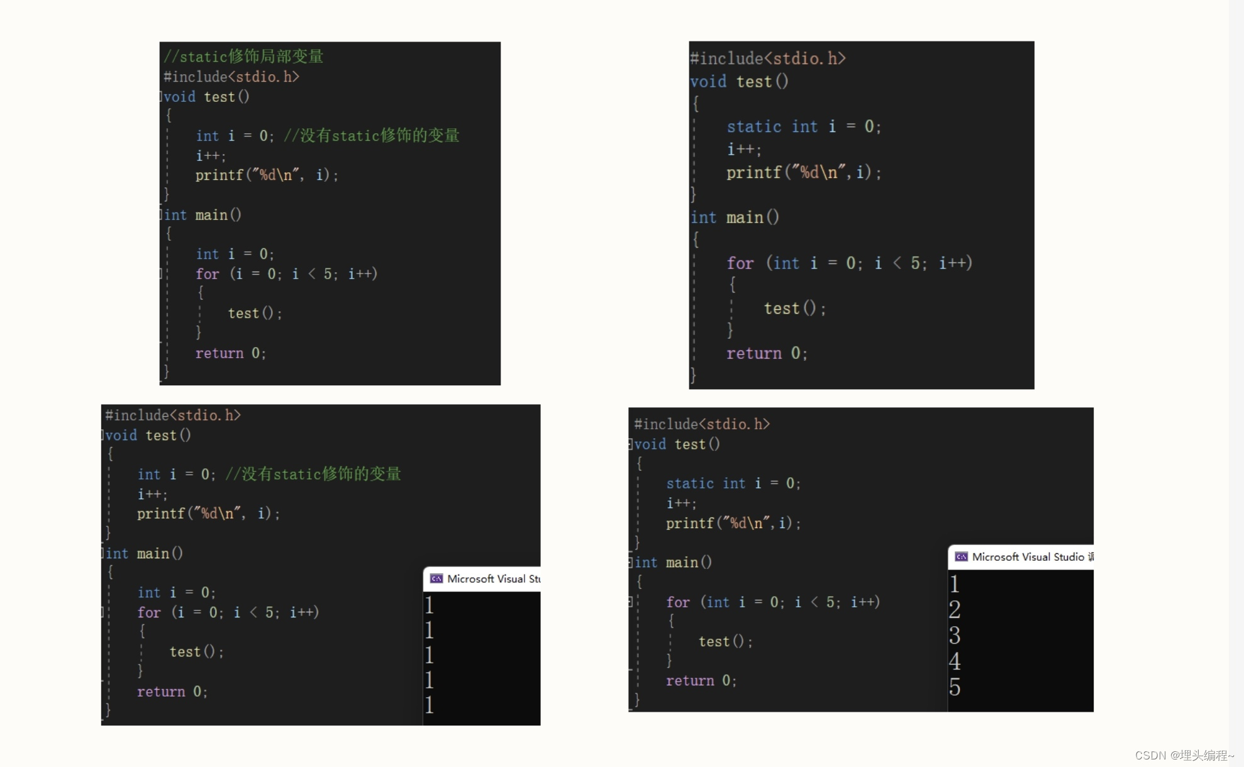1244x767 pixels.
Task: Click the vertical scrollbar strip at right edge
Action: (1236, 377)
